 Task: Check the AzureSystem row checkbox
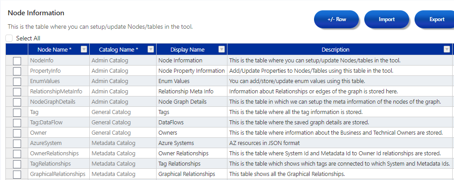coord(17,144)
